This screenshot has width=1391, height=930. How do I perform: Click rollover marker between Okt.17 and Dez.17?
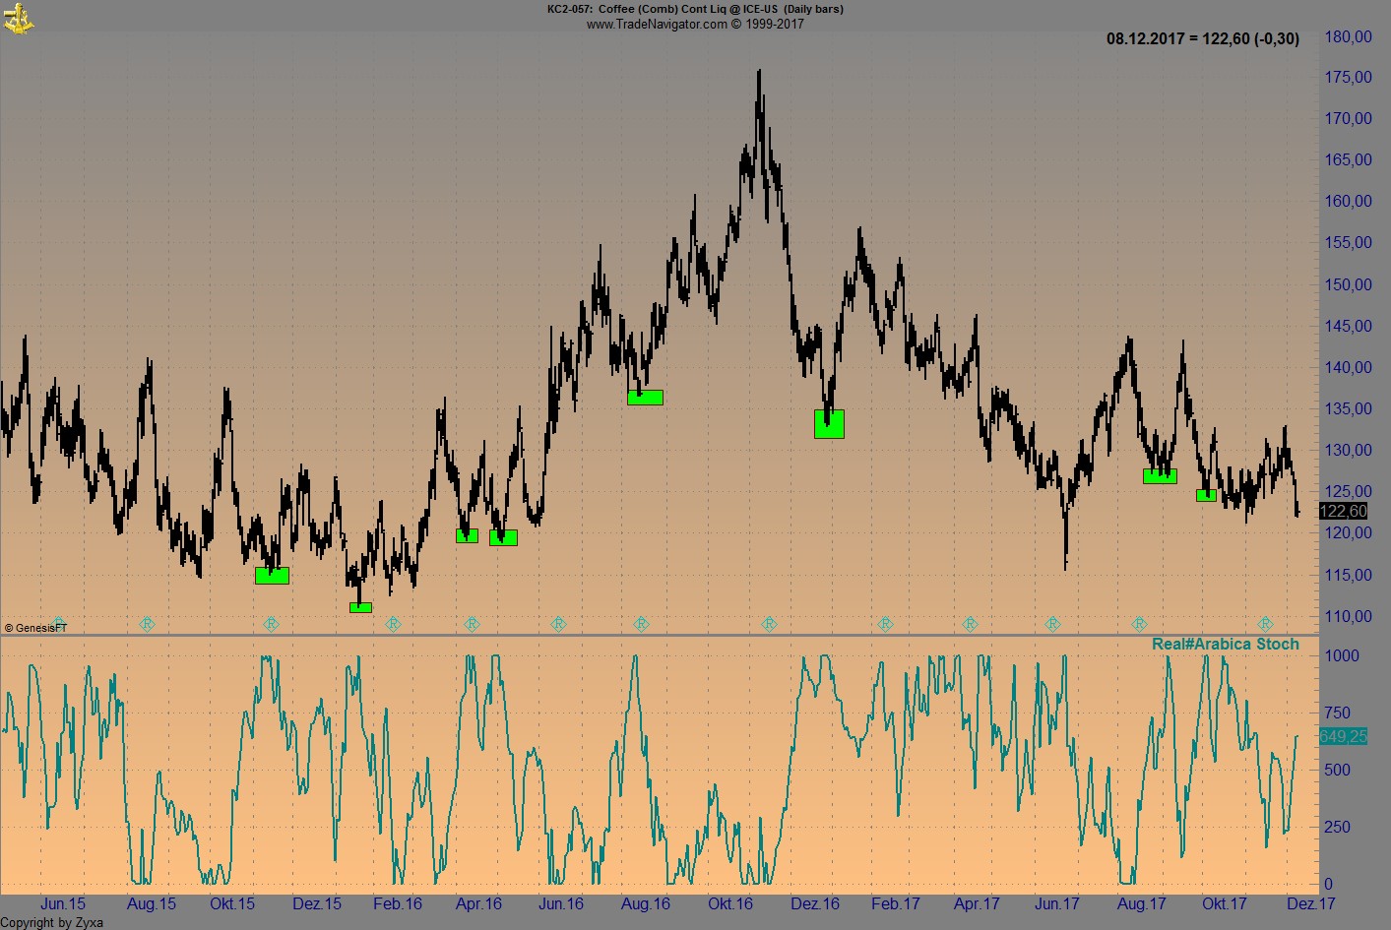(1265, 624)
